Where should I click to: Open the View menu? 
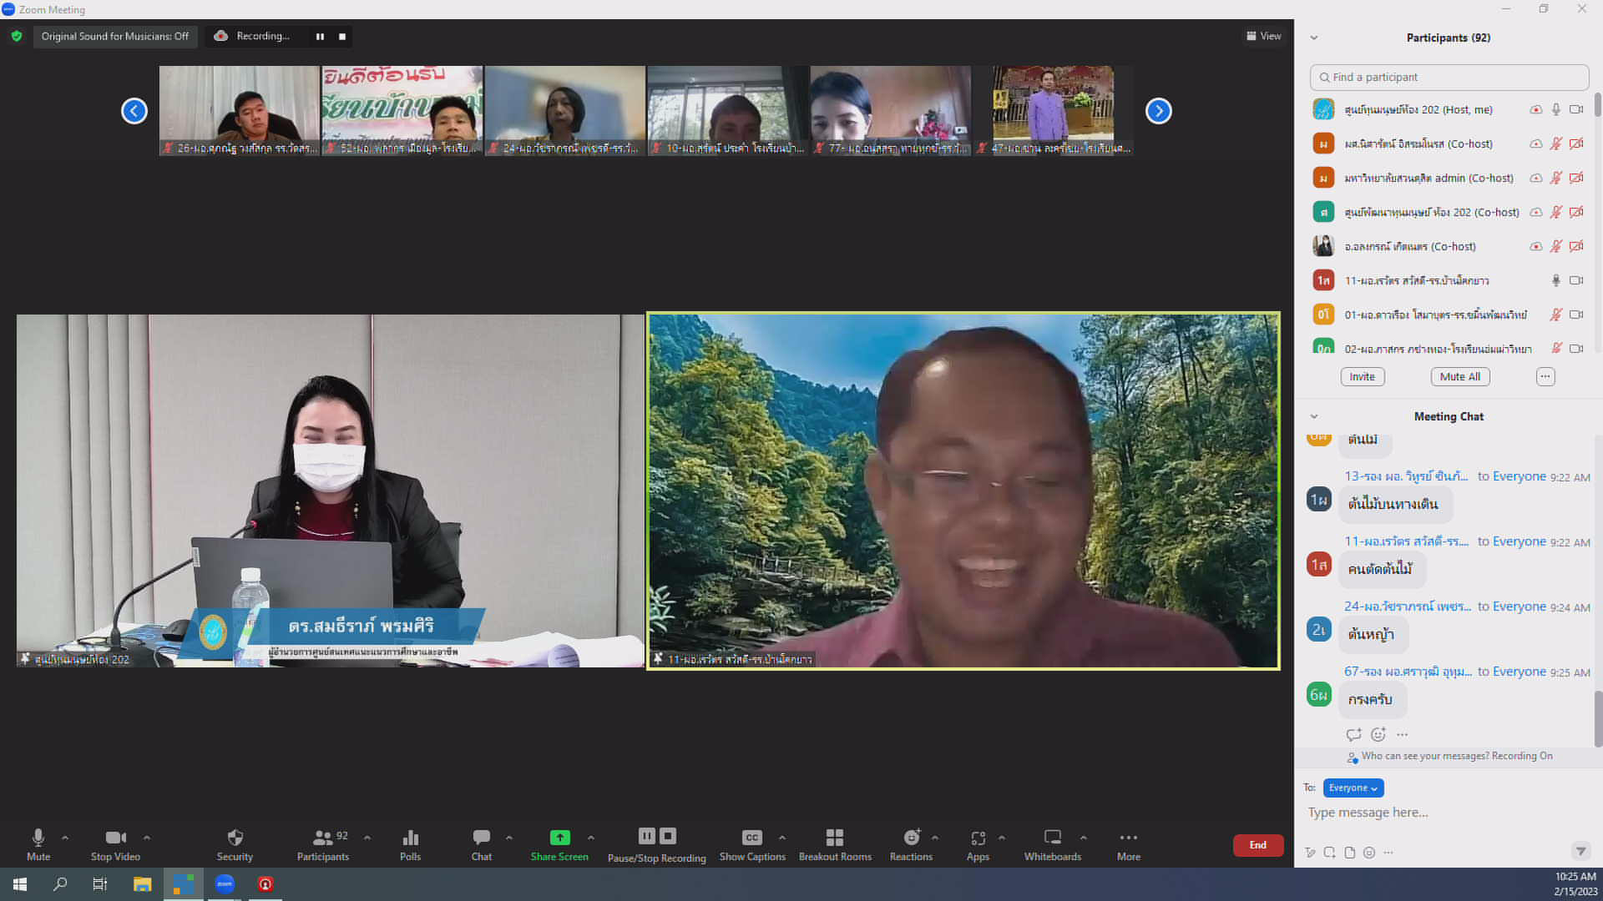click(x=1264, y=36)
